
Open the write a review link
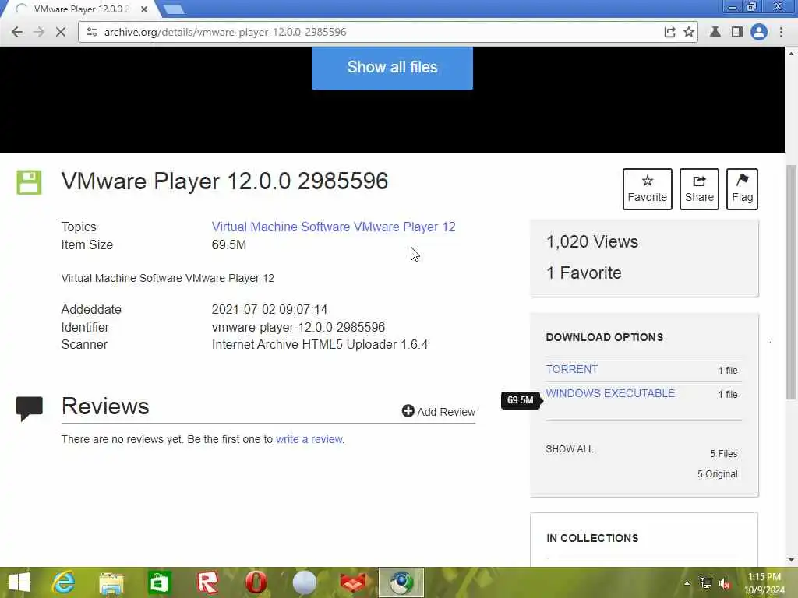[x=309, y=439]
